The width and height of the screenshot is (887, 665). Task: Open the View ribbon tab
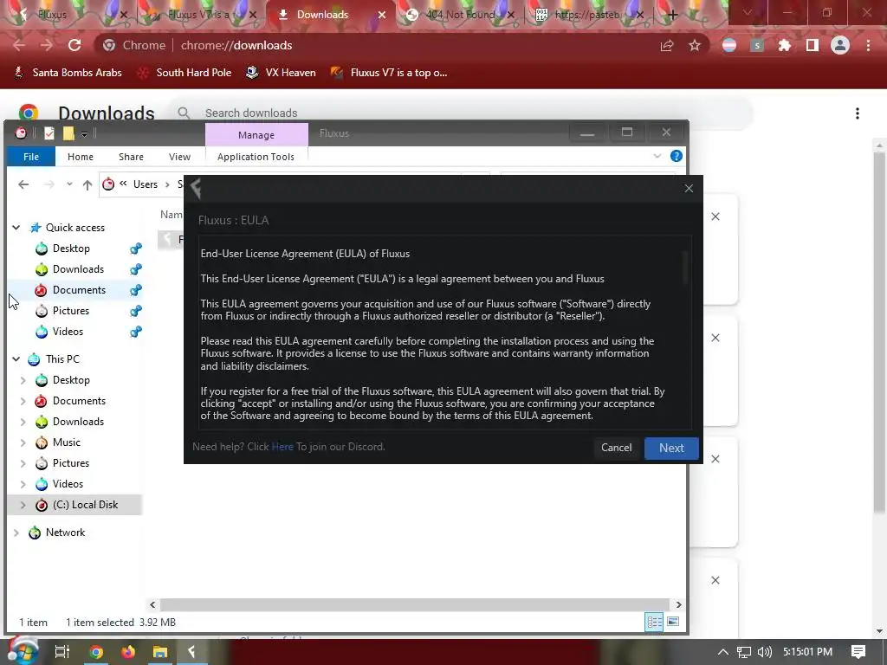(179, 157)
